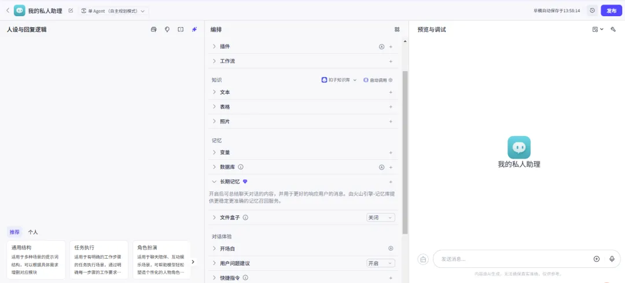Click the next arrow beside template cards
This screenshot has width=625, height=283.
point(193,262)
